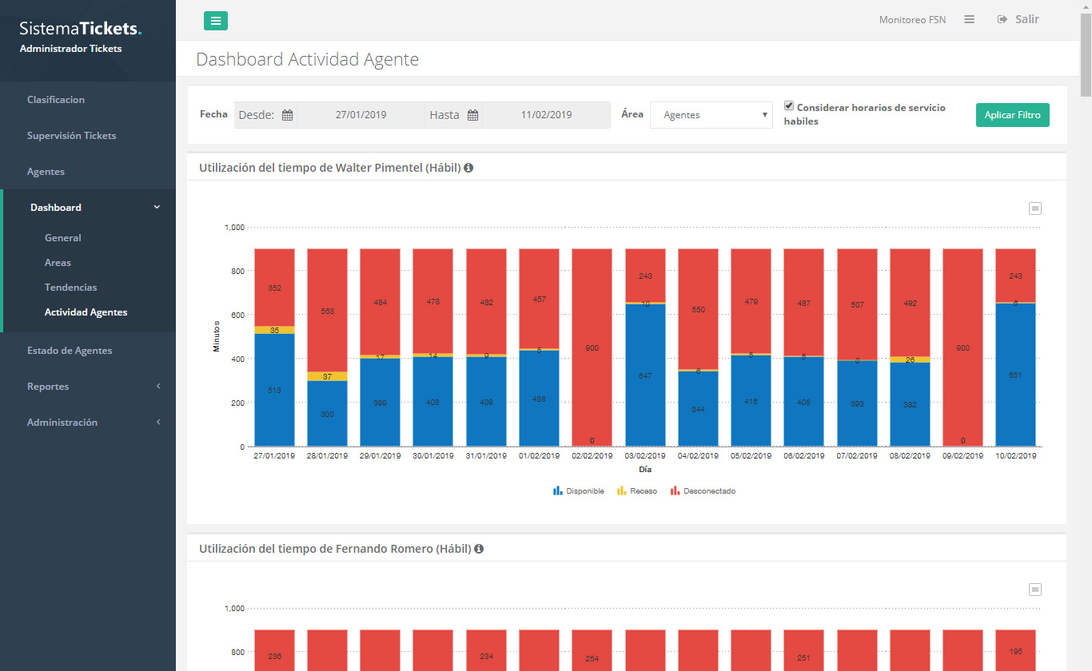The width and height of the screenshot is (1092, 671).
Task: Toggle Desconectado series in chart legend
Action: click(x=703, y=491)
